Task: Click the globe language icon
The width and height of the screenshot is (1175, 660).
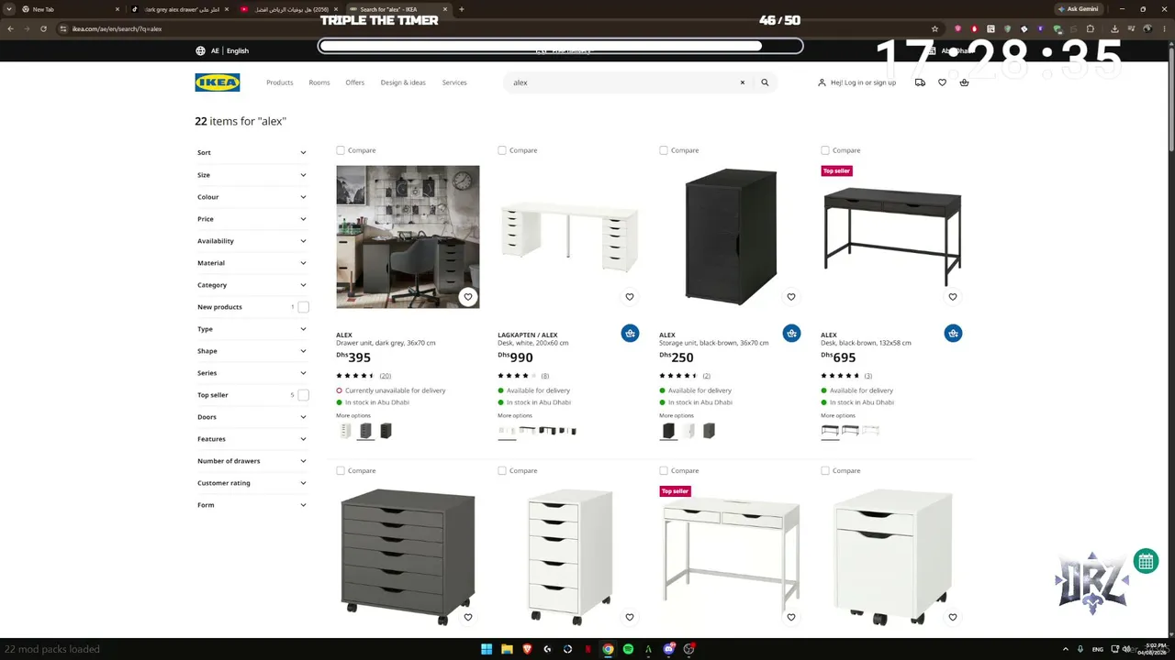Action: pyautogui.click(x=201, y=50)
